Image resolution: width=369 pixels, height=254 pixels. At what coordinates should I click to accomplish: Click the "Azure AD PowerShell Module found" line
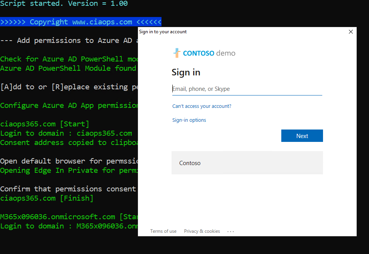[68, 68]
